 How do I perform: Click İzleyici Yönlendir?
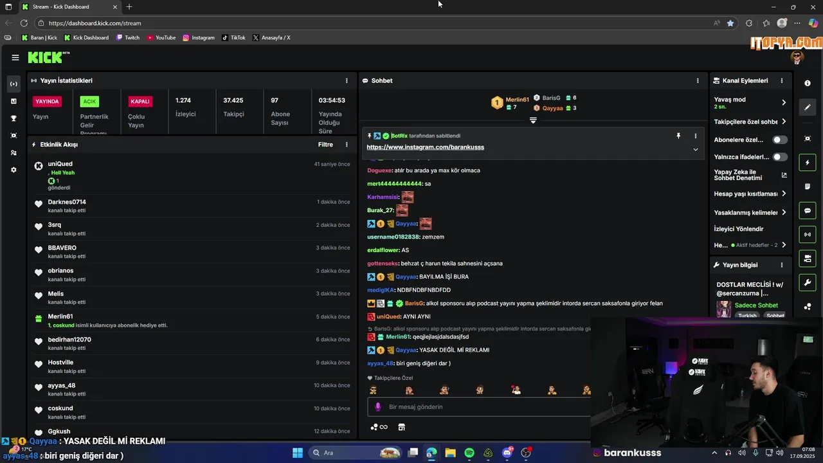tap(739, 229)
